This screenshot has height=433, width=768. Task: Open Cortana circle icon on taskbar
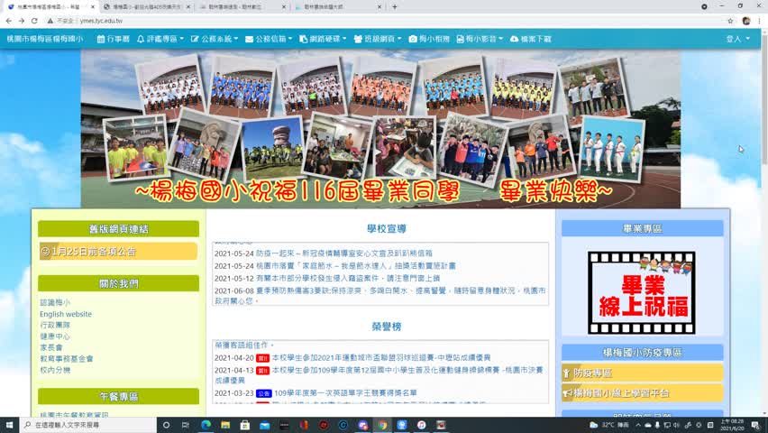tap(166, 425)
